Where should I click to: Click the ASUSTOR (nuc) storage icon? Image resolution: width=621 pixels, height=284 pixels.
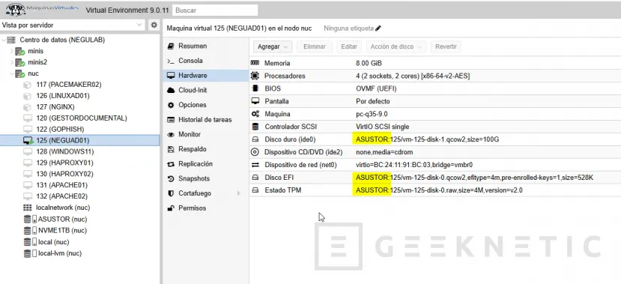(x=30, y=219)
